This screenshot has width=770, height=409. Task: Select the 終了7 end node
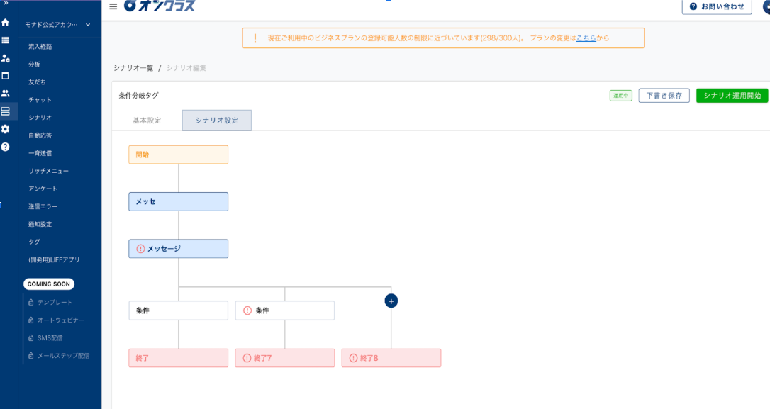[x=284, y=358]
